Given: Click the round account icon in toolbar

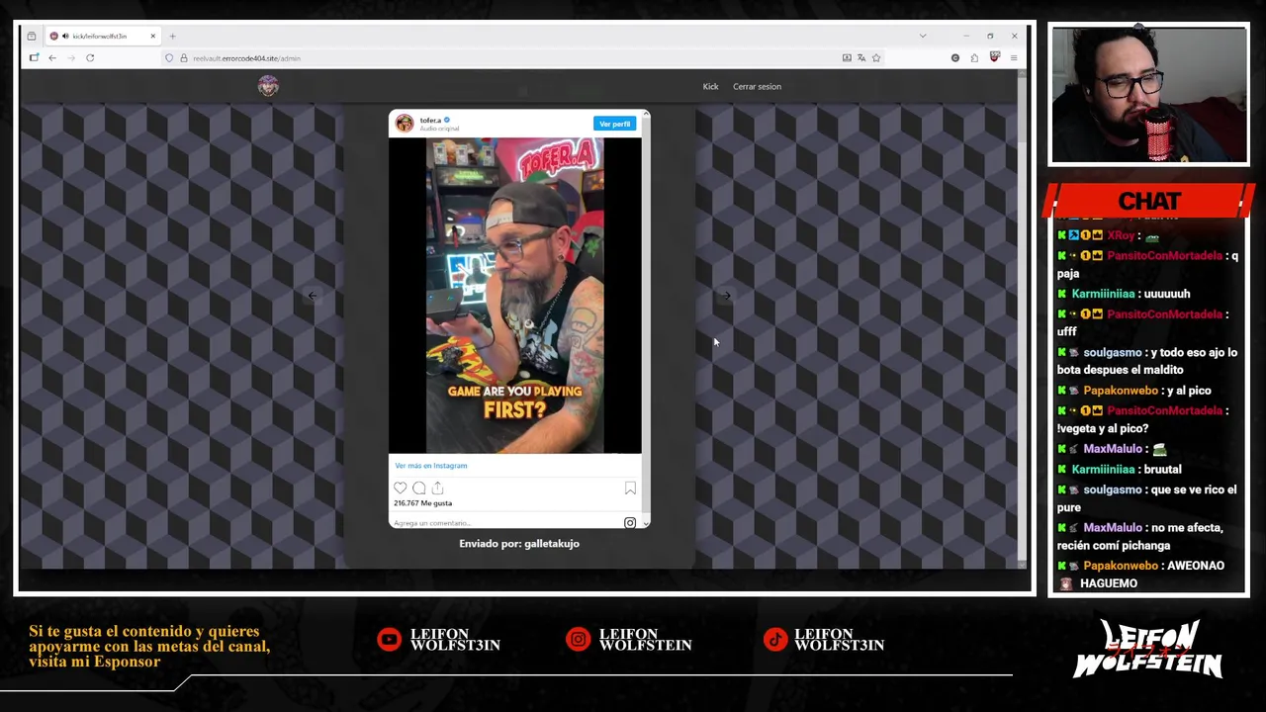Looking at the screenshot, I should point(954,57).
